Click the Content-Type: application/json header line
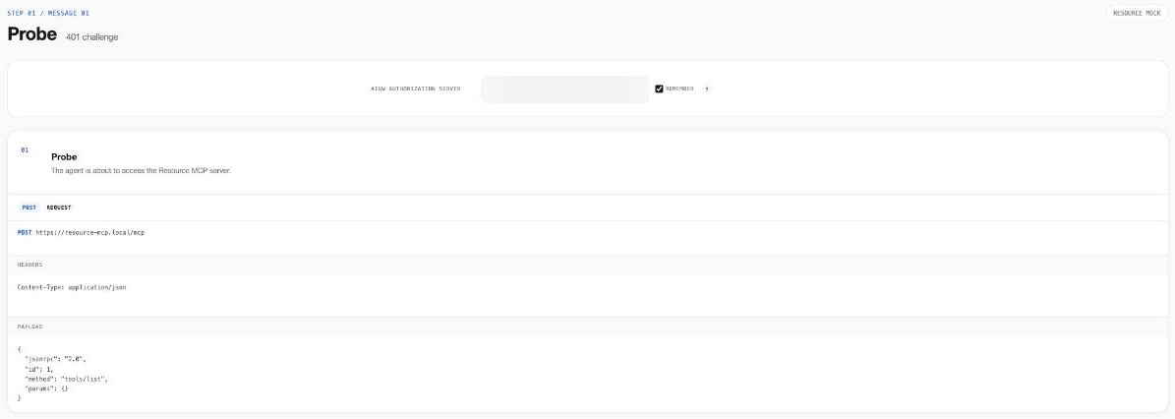The width and height of the screenshot is (1175, 419). (x=72, y=288)
